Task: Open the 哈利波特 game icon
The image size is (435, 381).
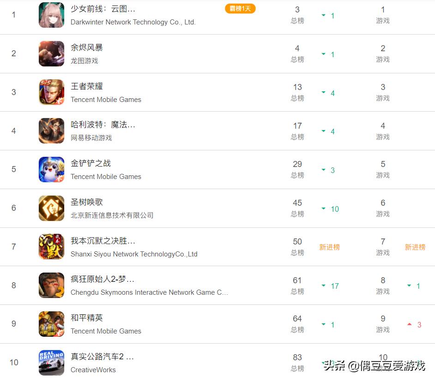Action: pyautogui.click(x=51, y=131)
